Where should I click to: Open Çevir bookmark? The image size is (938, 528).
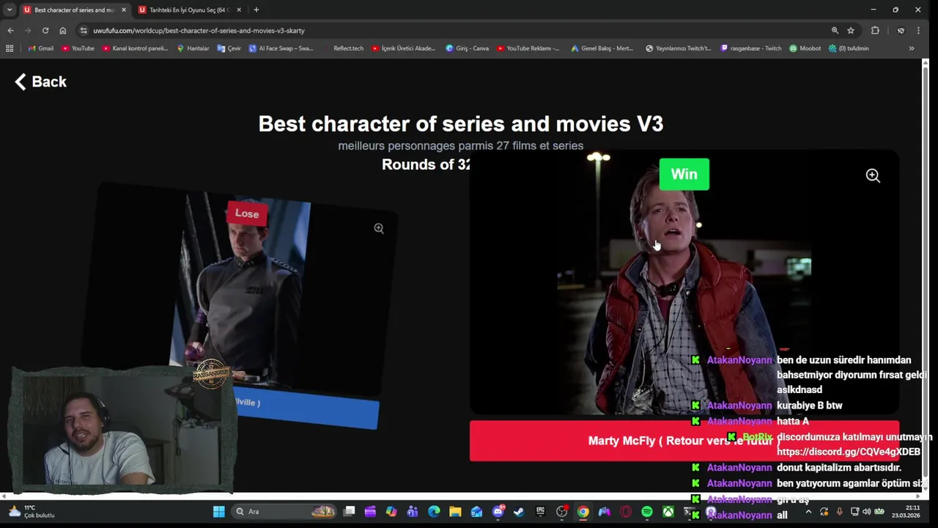pyautogui.click(x=229, y=48)
